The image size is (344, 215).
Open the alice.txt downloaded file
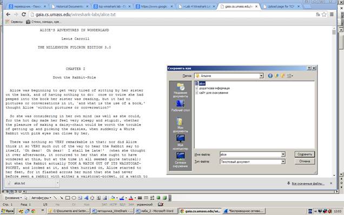coord(31,183)
